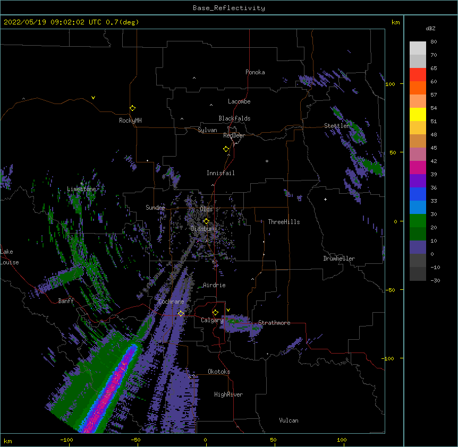Image resolution: width=458 pixels, height=447 pixels.
Task: Click the yellow v marker northwest of RockyMH
Action: pos(93,98)
